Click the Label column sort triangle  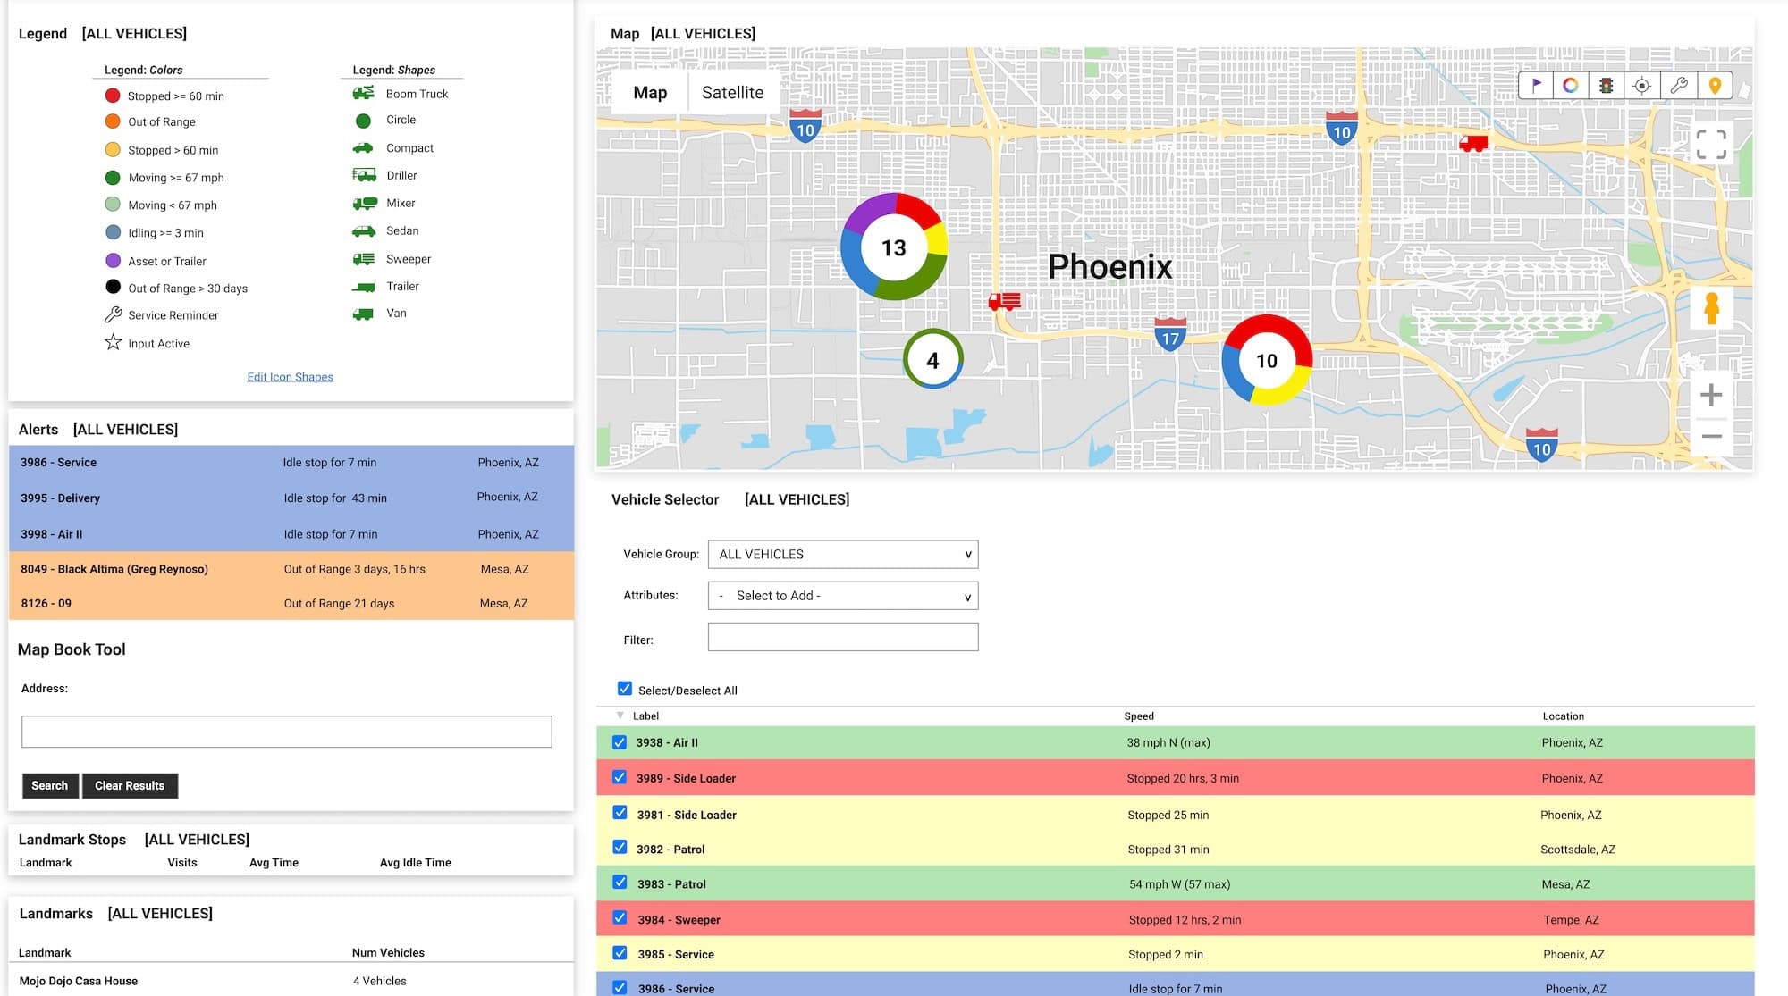(620, 716)
